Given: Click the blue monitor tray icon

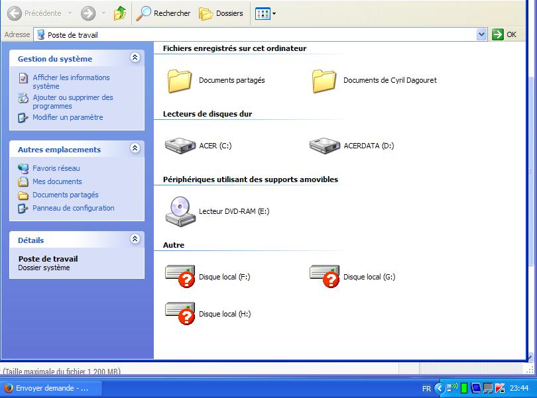Looking at the screenshot, I should pyautogui.click(x=476, y=388).
